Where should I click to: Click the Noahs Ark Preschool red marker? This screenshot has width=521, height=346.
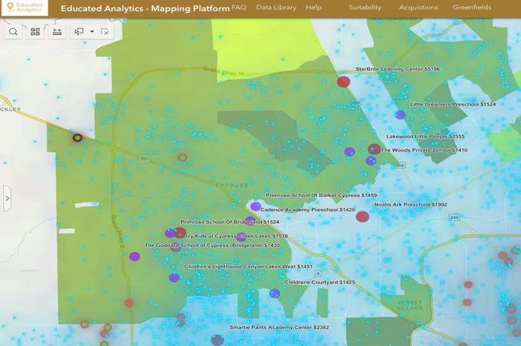click(x=363, y=216)
